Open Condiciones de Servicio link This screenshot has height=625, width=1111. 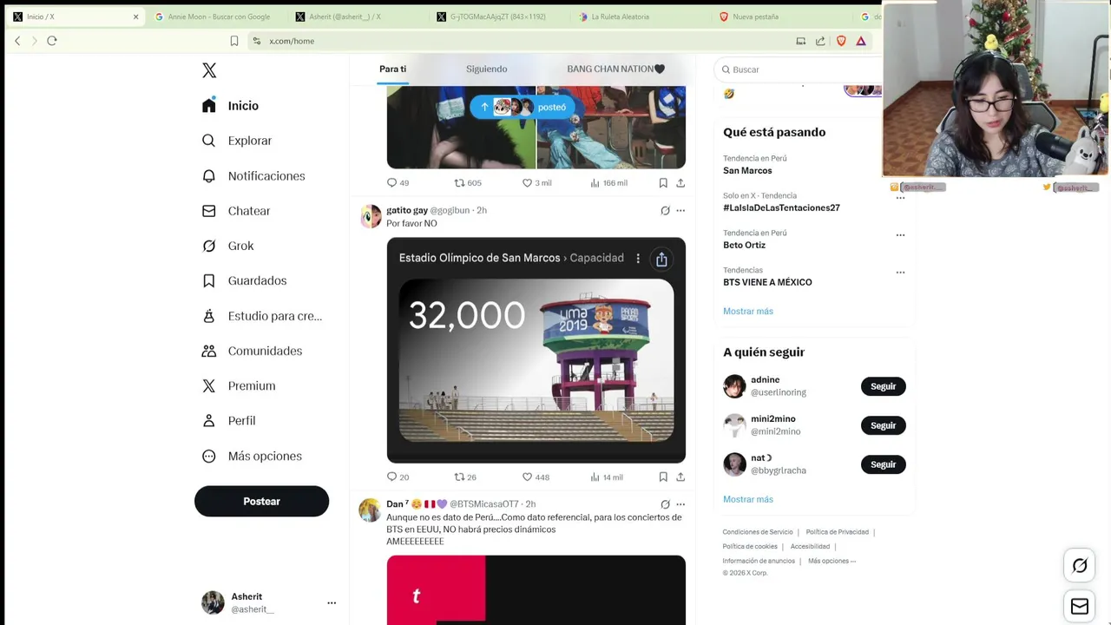pyautogui.click(x=758, y=532)
